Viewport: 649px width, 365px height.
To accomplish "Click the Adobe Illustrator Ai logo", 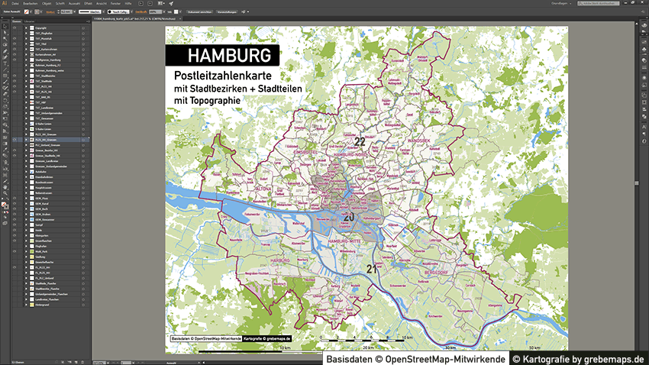I will (5, 4).
